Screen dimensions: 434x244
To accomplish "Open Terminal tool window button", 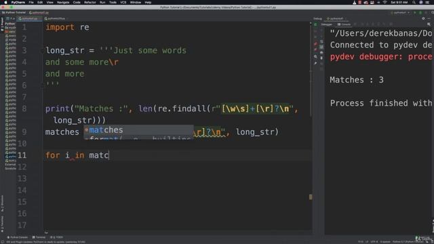I will (39, 237).
